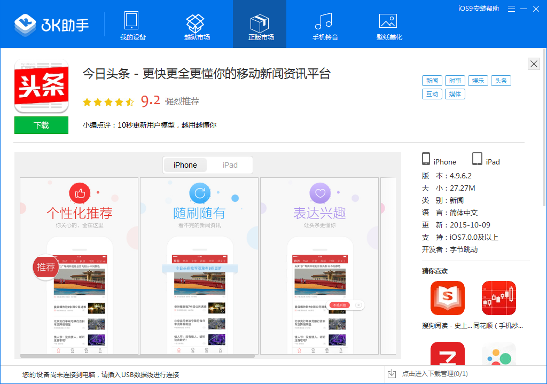
Task: Click the iPad device icon in info panel
Action: click(477, 159)
